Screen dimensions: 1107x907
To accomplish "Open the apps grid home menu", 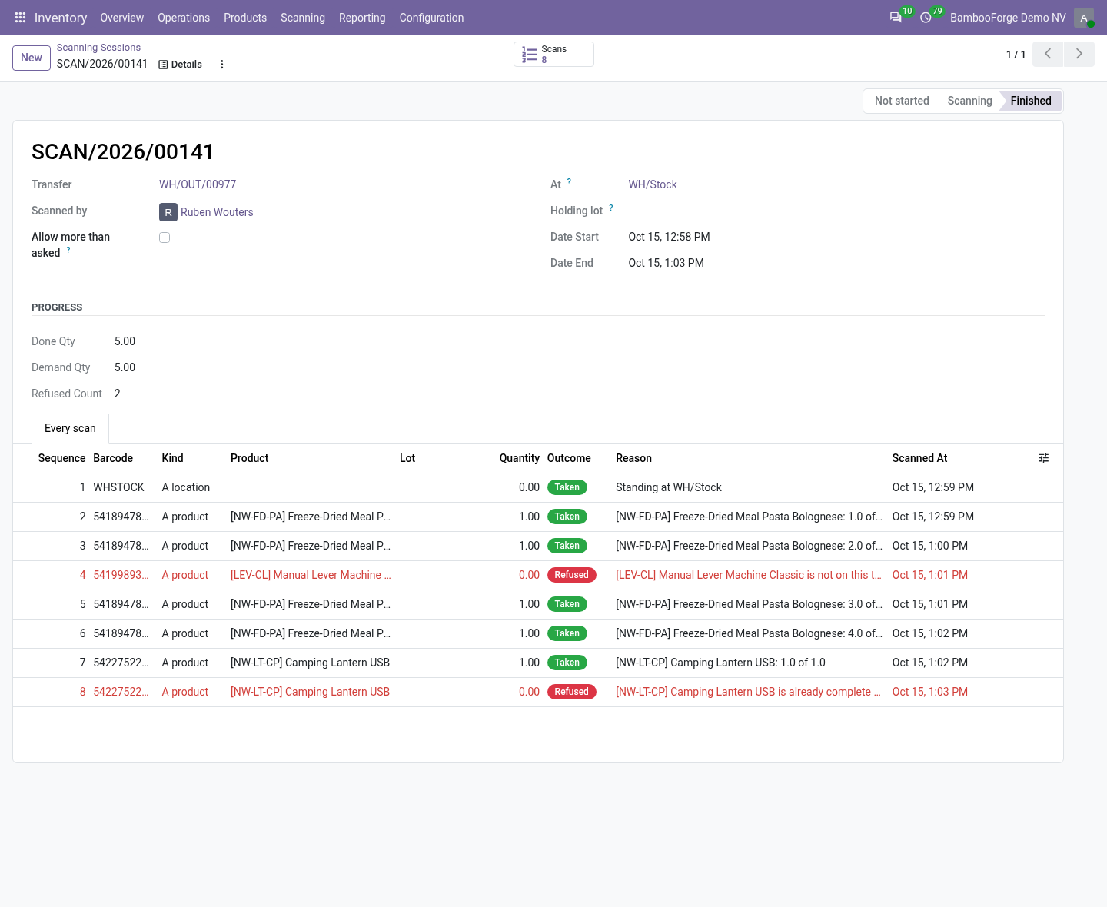I will (20, 18).
